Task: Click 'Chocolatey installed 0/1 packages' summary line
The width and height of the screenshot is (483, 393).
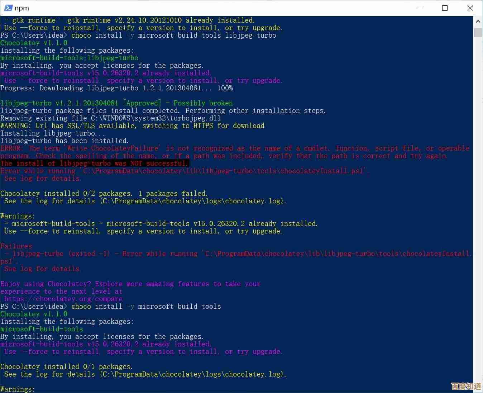Action: click(x=66, y=367)
